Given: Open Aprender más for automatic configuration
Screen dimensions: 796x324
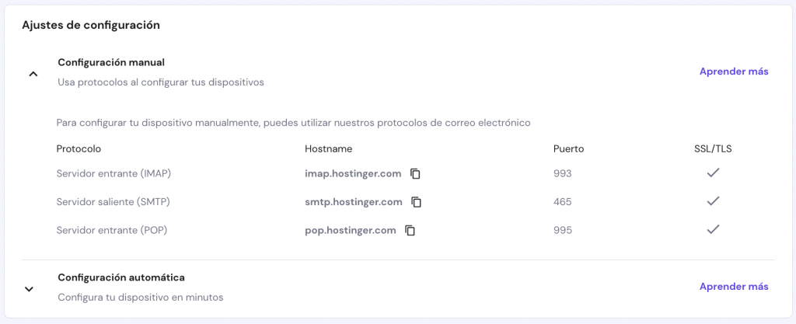Looking at the screenshot, I should coord(734,287).
